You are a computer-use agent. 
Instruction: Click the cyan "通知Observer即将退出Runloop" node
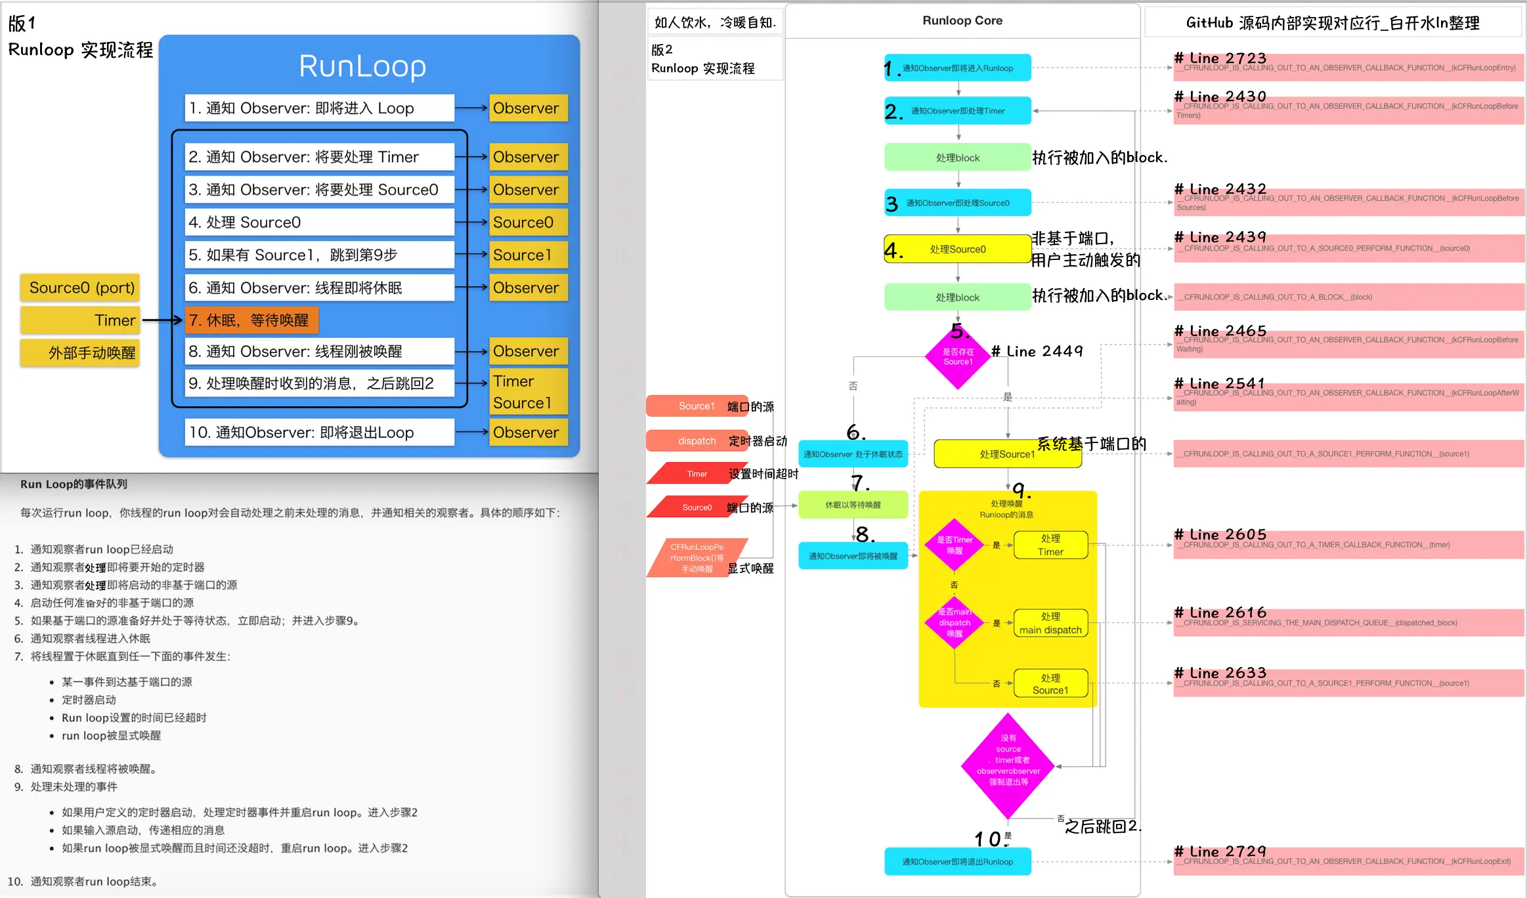point(958,862)
